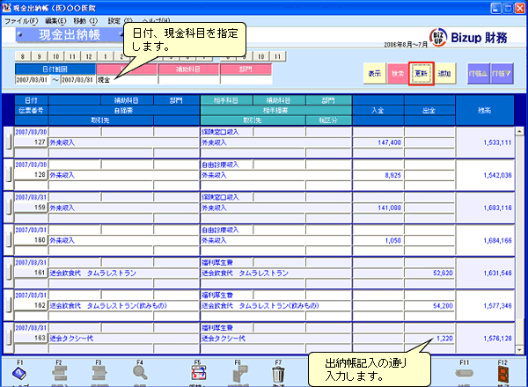Viewport: 528px width, 387px height.
Task: Click deposit amount 1,050
Action: coord(392,241)
